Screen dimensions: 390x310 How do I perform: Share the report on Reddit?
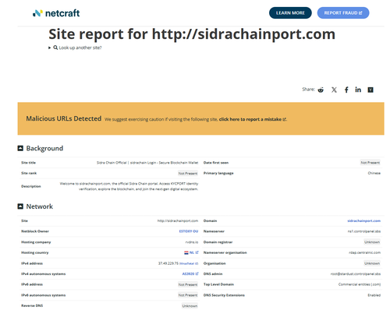[x=321, y=90]
